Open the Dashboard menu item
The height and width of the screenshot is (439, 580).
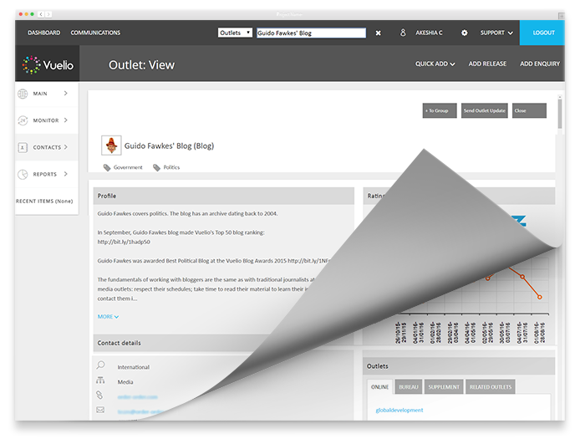pos(44,33)
